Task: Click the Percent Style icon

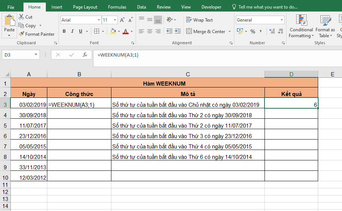Action: tap(253, 32)
